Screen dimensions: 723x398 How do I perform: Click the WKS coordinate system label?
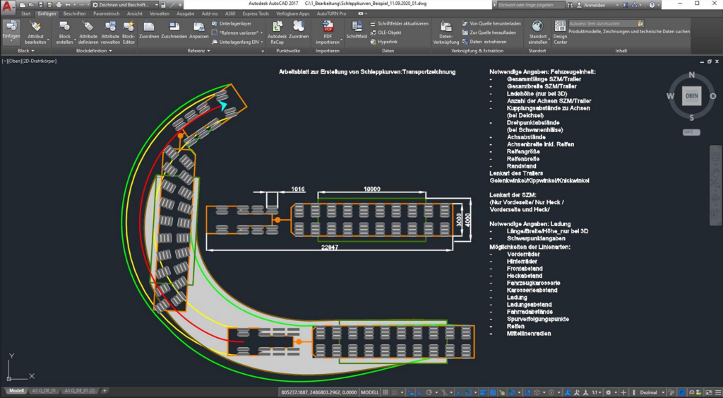pos(691,132)
